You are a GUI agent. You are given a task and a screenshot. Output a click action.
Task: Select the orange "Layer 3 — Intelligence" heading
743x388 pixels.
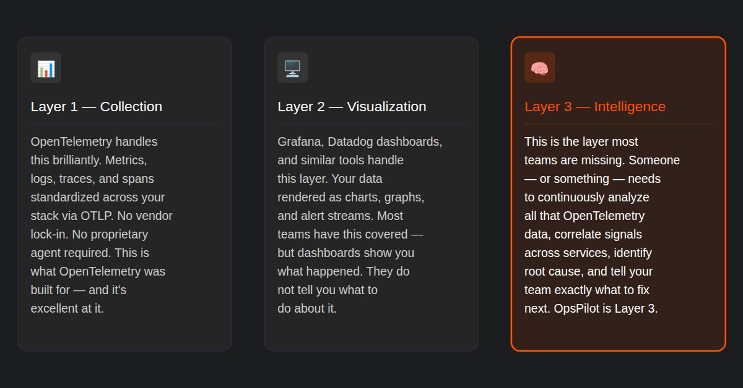coord(595,107)
